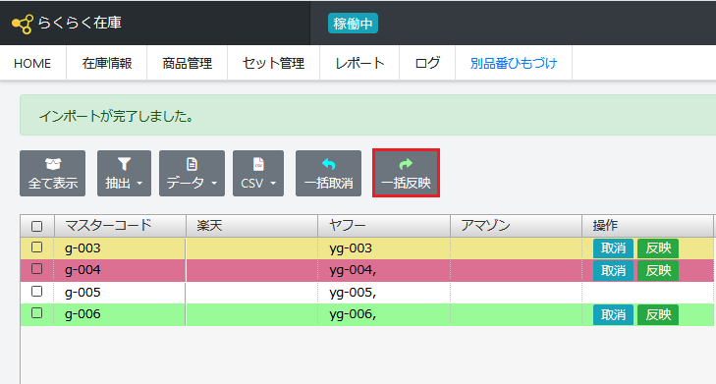
Task: Click the 一括反映 redo-arrow button
Action: (x=406, y=174)
